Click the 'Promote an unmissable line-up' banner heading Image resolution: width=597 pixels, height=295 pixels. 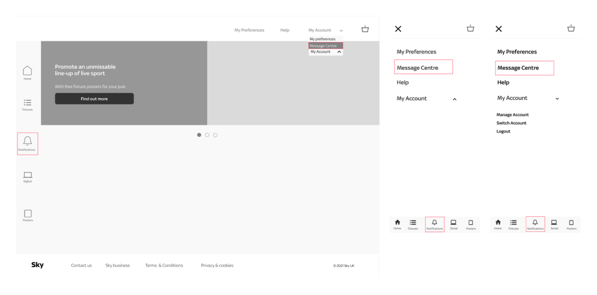[85, 70]
